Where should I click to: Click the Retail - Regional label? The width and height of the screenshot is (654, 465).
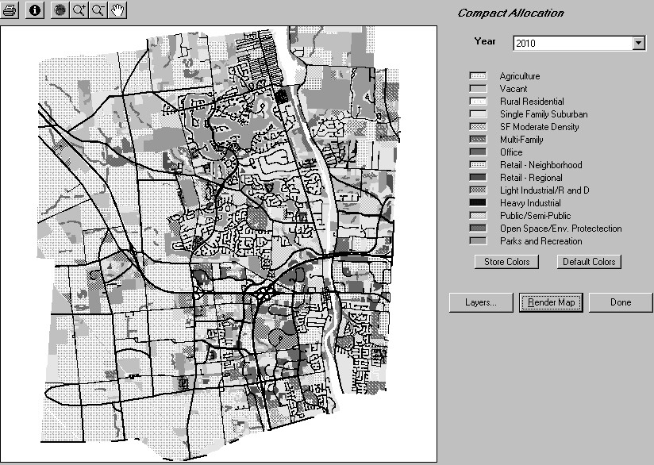click(531, 178)
